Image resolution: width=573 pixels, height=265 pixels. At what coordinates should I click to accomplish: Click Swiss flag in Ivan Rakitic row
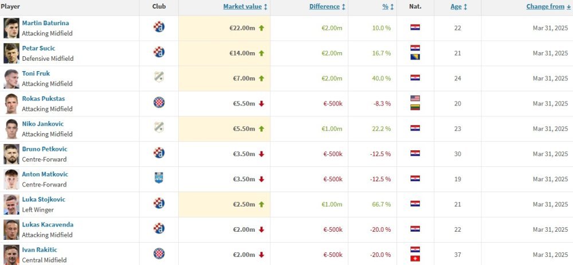(x=415, y=259)
